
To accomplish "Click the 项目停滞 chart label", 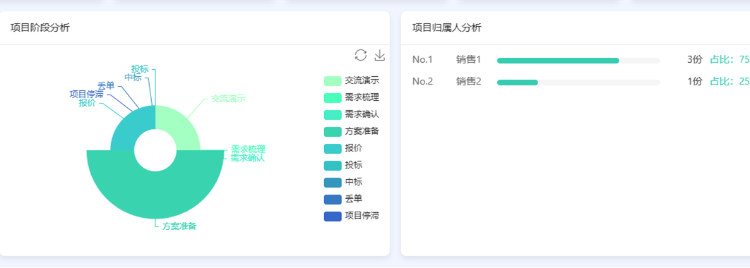I will pyautogui.click(x=86, y=94).
